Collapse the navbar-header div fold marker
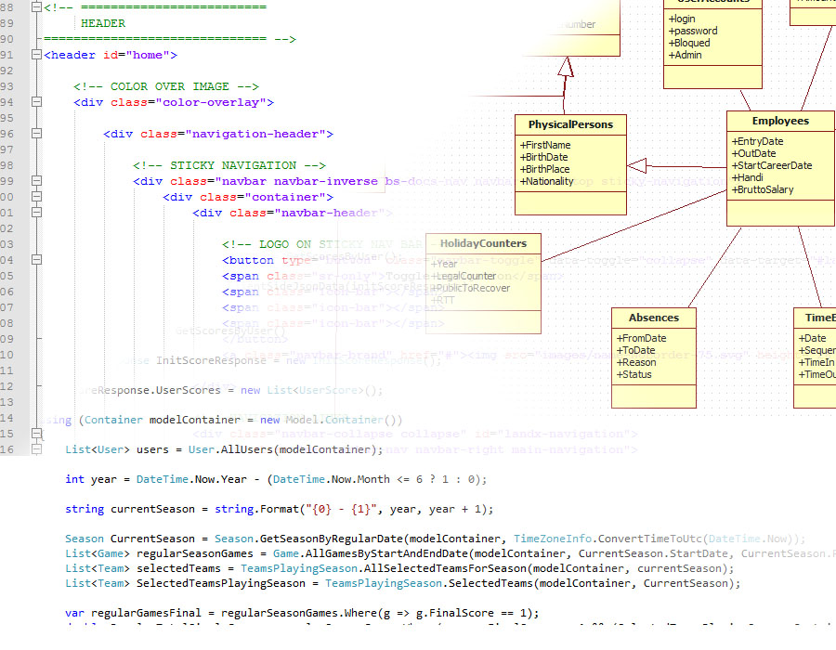 [36, 213]
